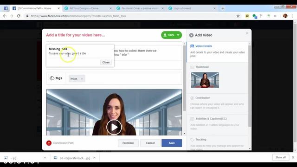Click the Tracking section icon
The image size is (297, 167).
coord(192,140)
